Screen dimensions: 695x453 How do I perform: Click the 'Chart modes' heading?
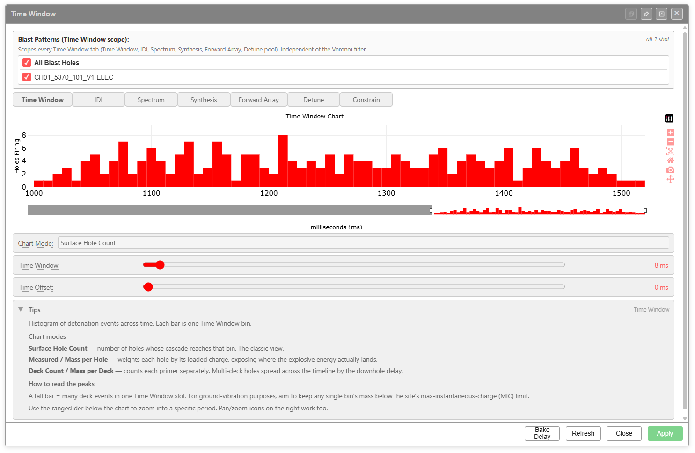pos(47,336)
